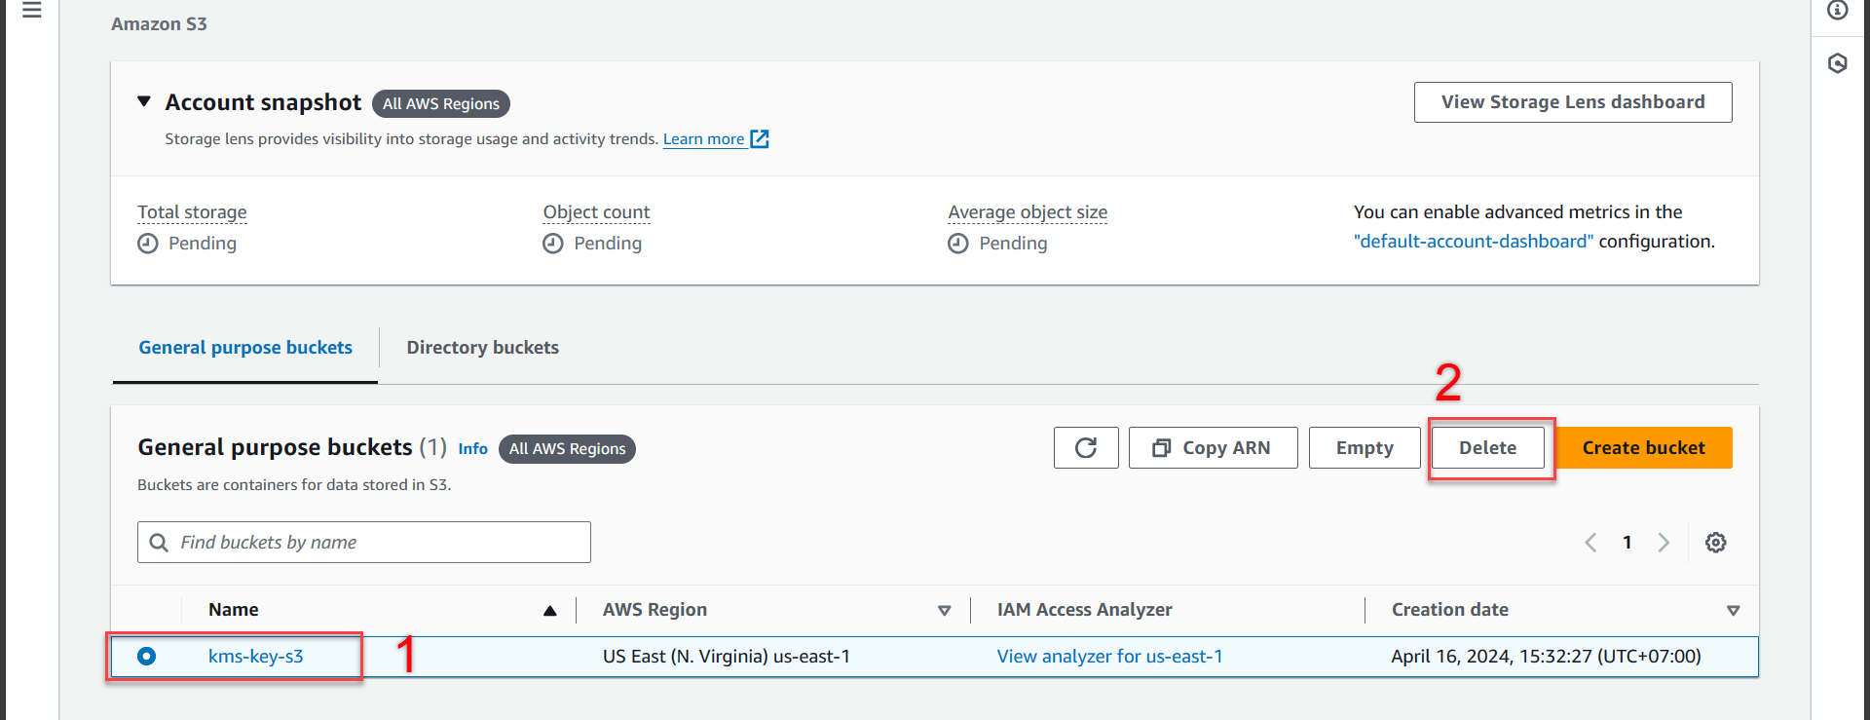Click the IAM Access Analyzer column header
This screenshot has height=720, width=1870.
[x=1085, y=610]
